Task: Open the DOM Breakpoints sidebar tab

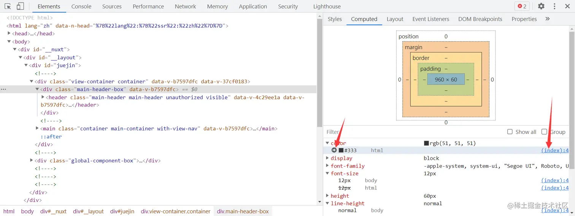Action: [x=480, y=19]
